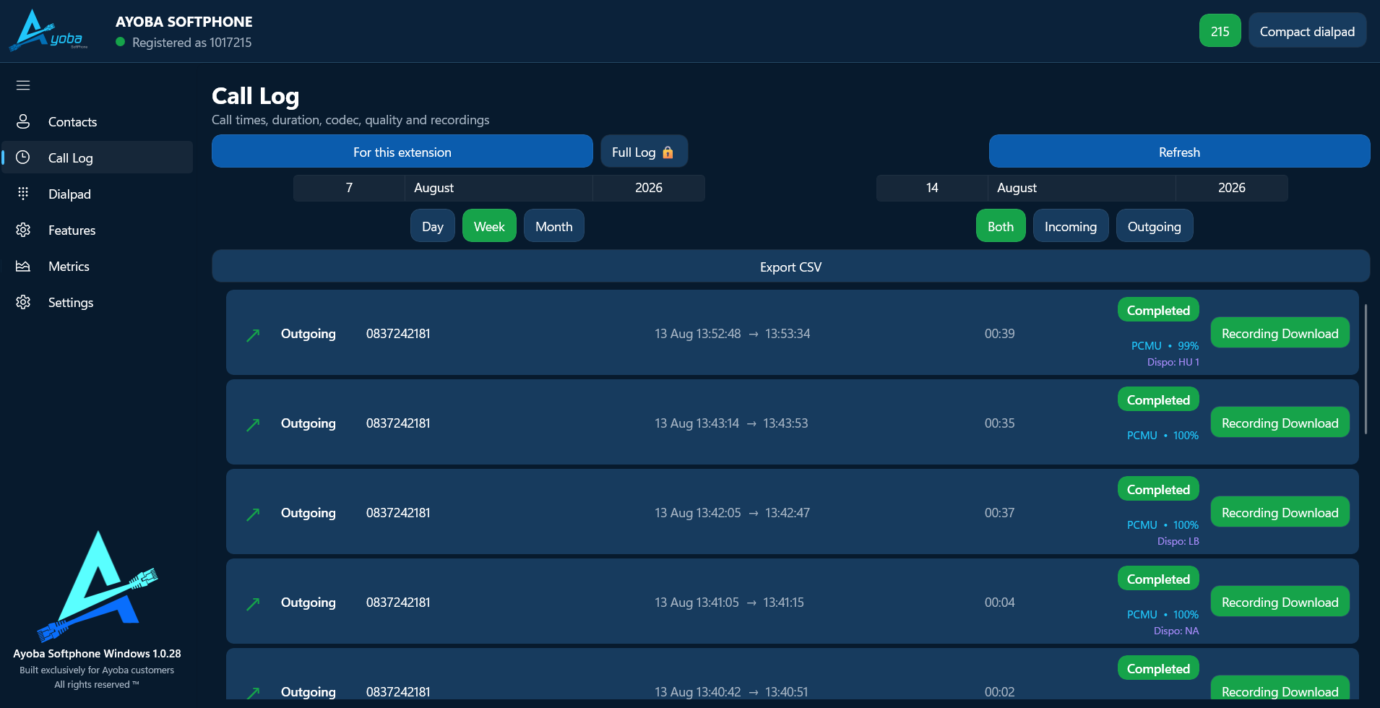Open the start date day field showing 7
This screenshot has width=1380, height=708.
click(349, 188)
